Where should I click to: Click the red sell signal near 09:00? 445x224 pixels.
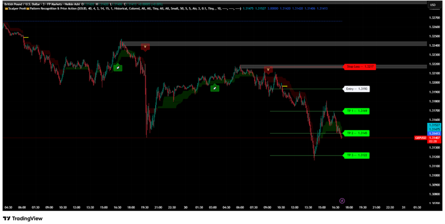pyautogui.click(x=268, y=70)
